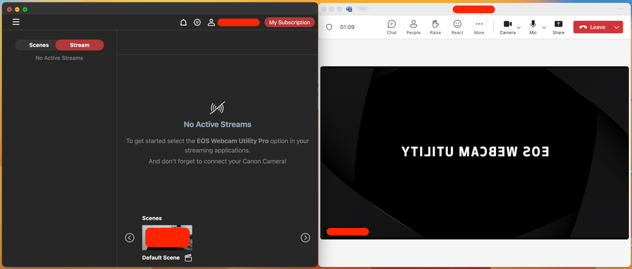Toggle the Camera on or off
The width and height of the screenshot is (632, 269).
point(507,27)
